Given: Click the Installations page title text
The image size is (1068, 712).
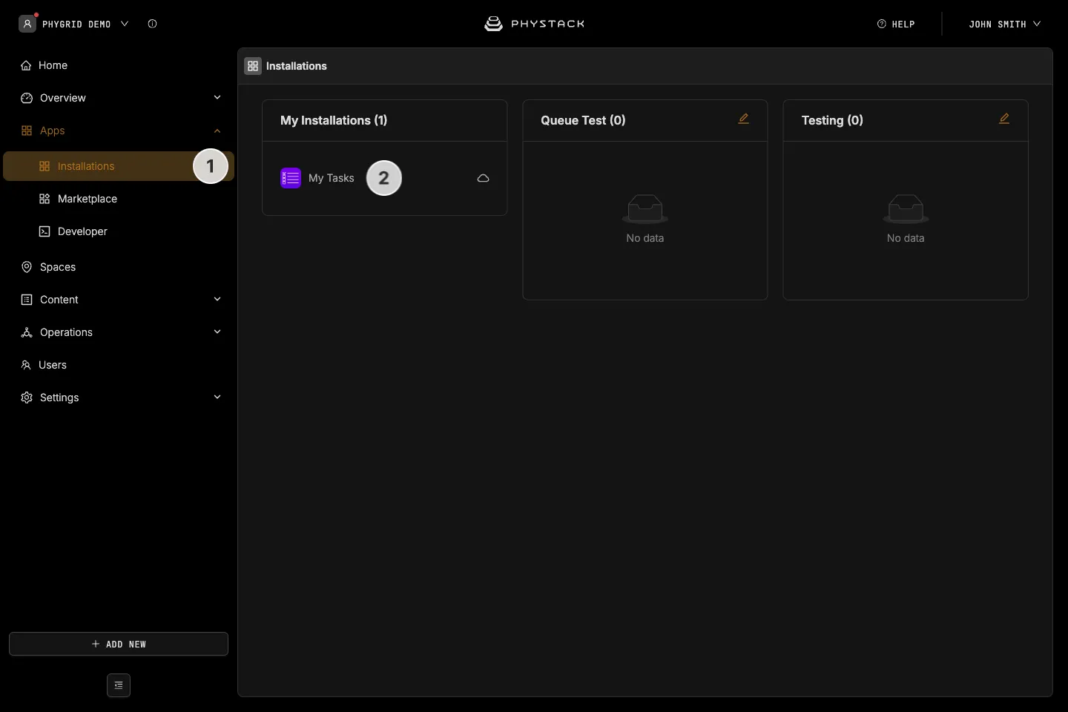Looking at the screenshot, I should (297, 66).
